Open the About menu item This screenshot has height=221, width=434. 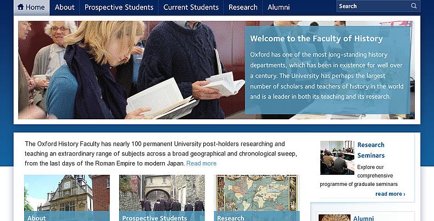64,7
